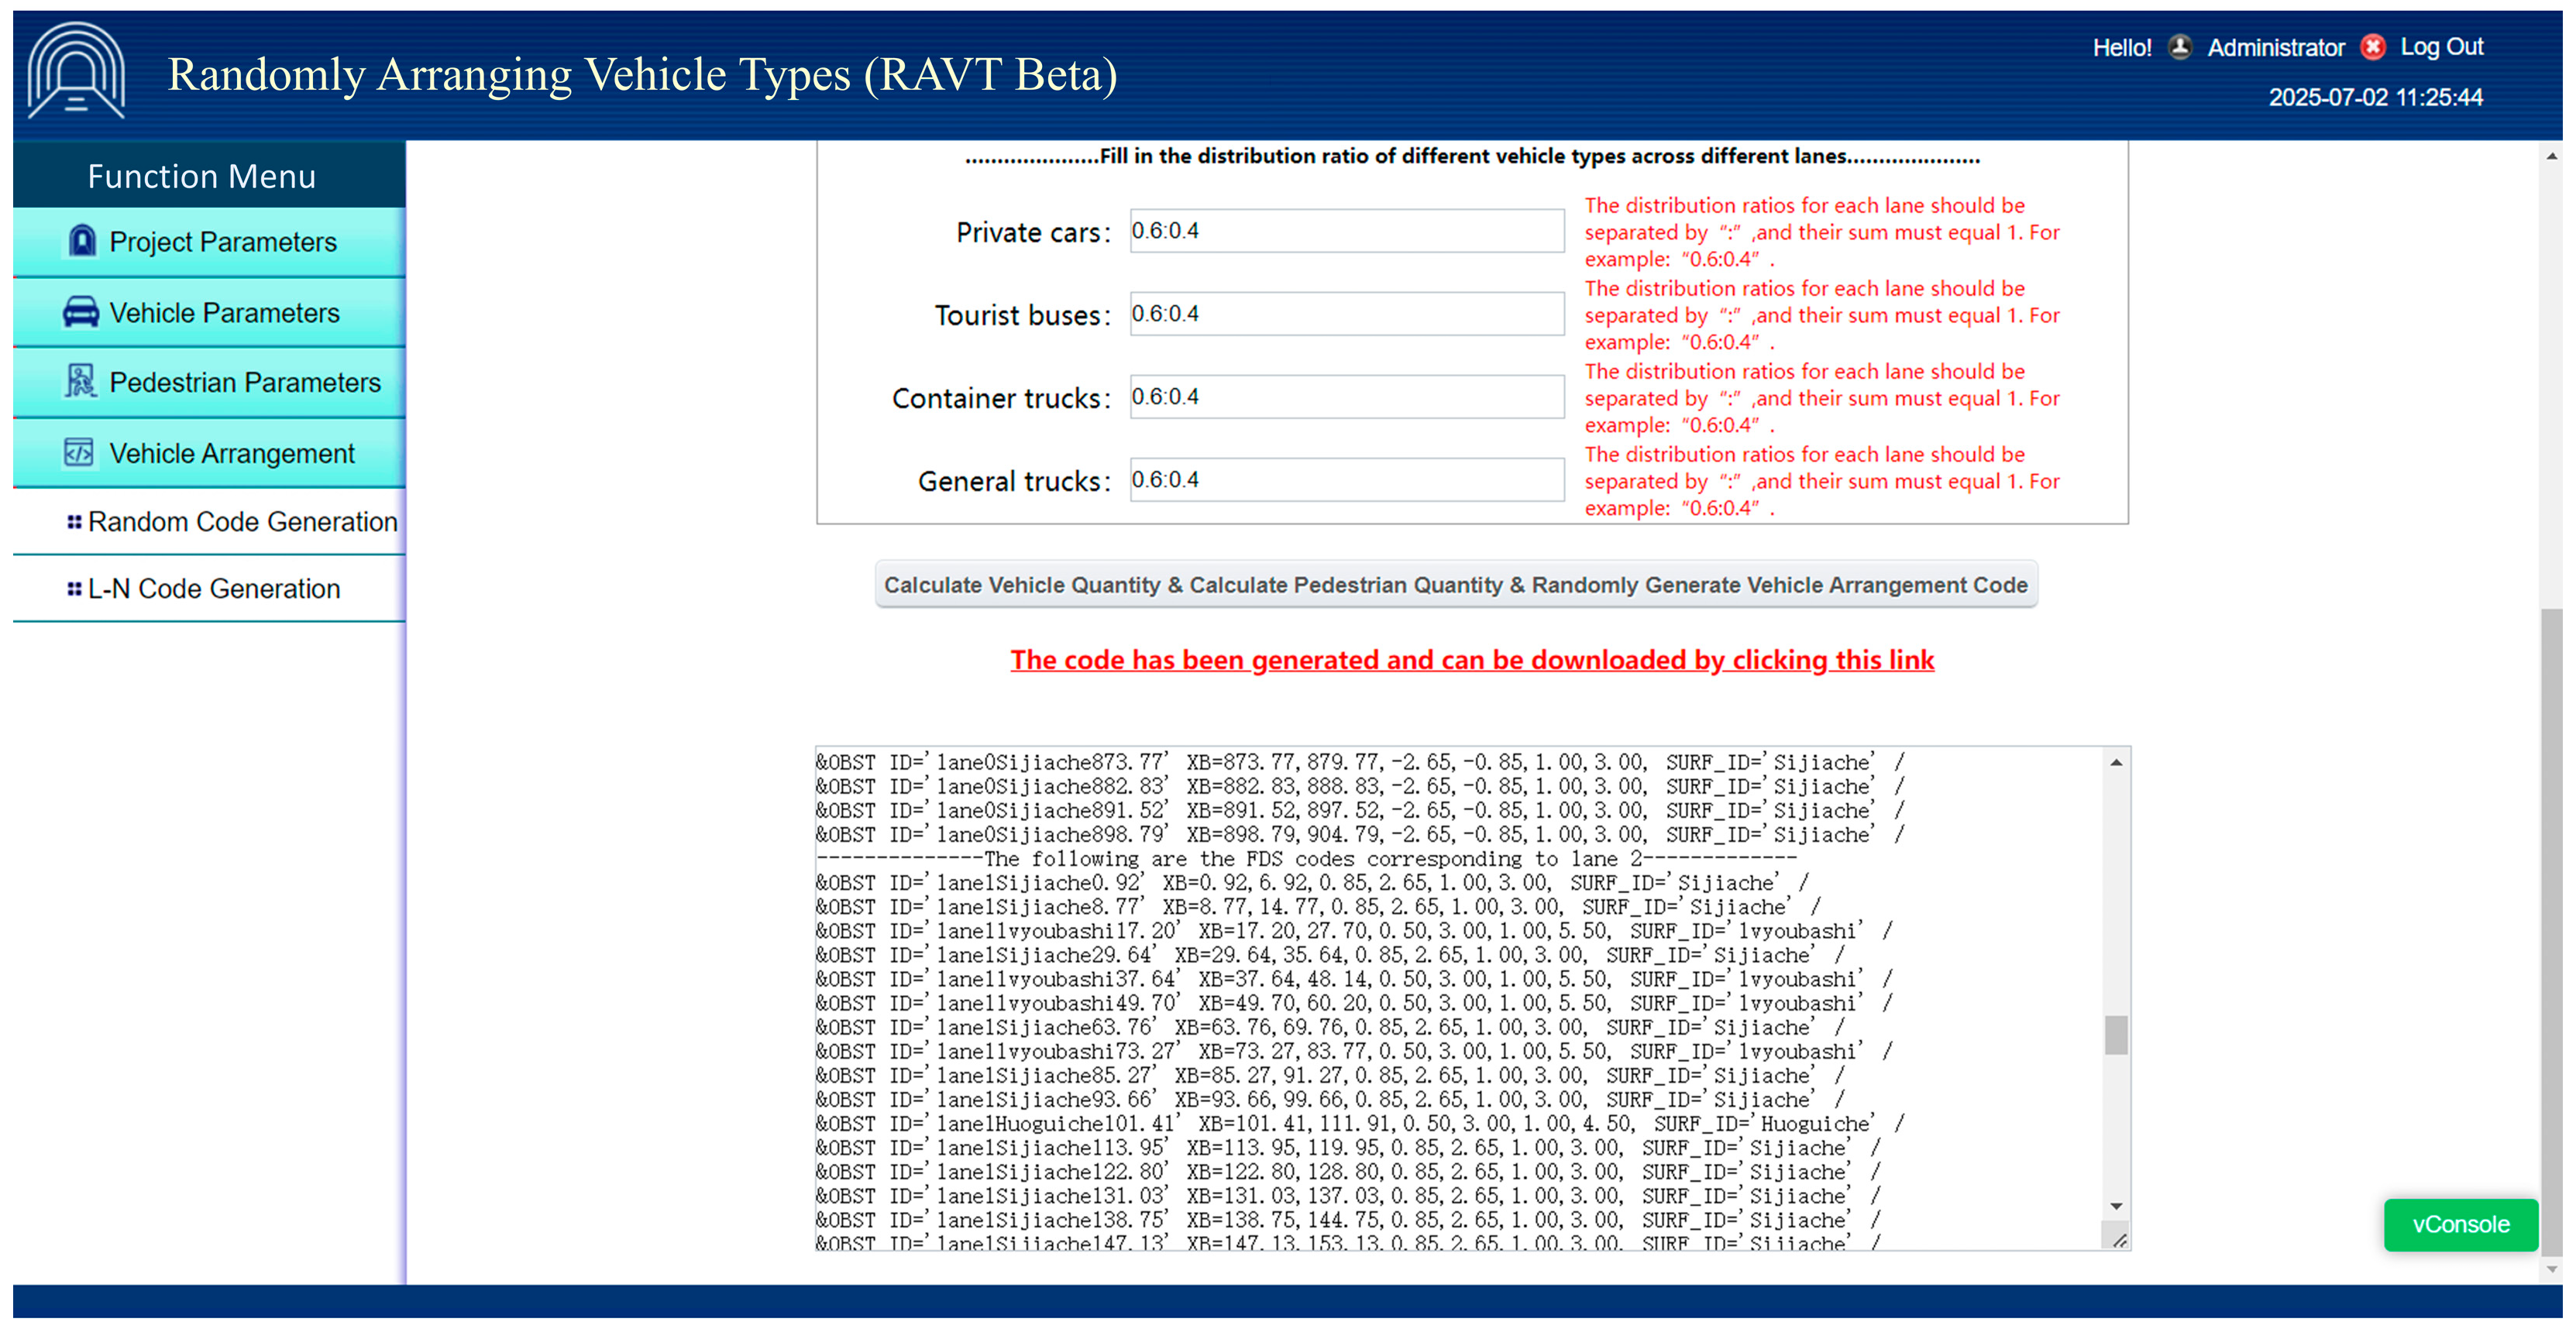Click the page scrollbar down arrow
Viewport: 2576px width, 1329px height.
coord(2552,1269)
